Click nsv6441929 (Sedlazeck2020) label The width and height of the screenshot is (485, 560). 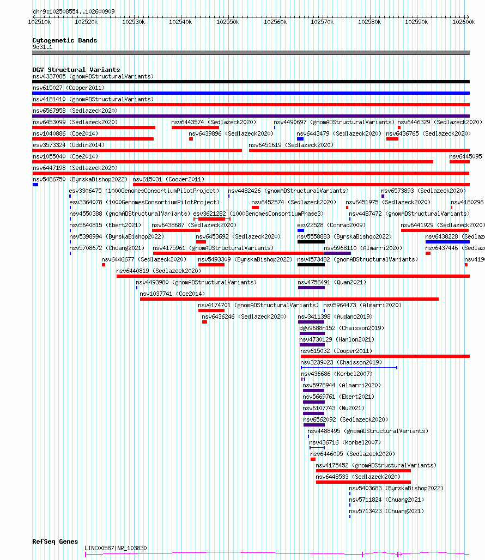(443, 225)
